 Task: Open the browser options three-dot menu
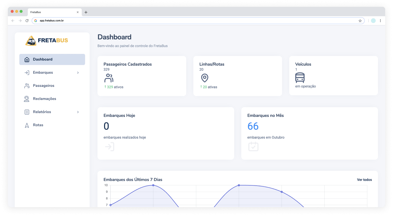pos(380,20)
